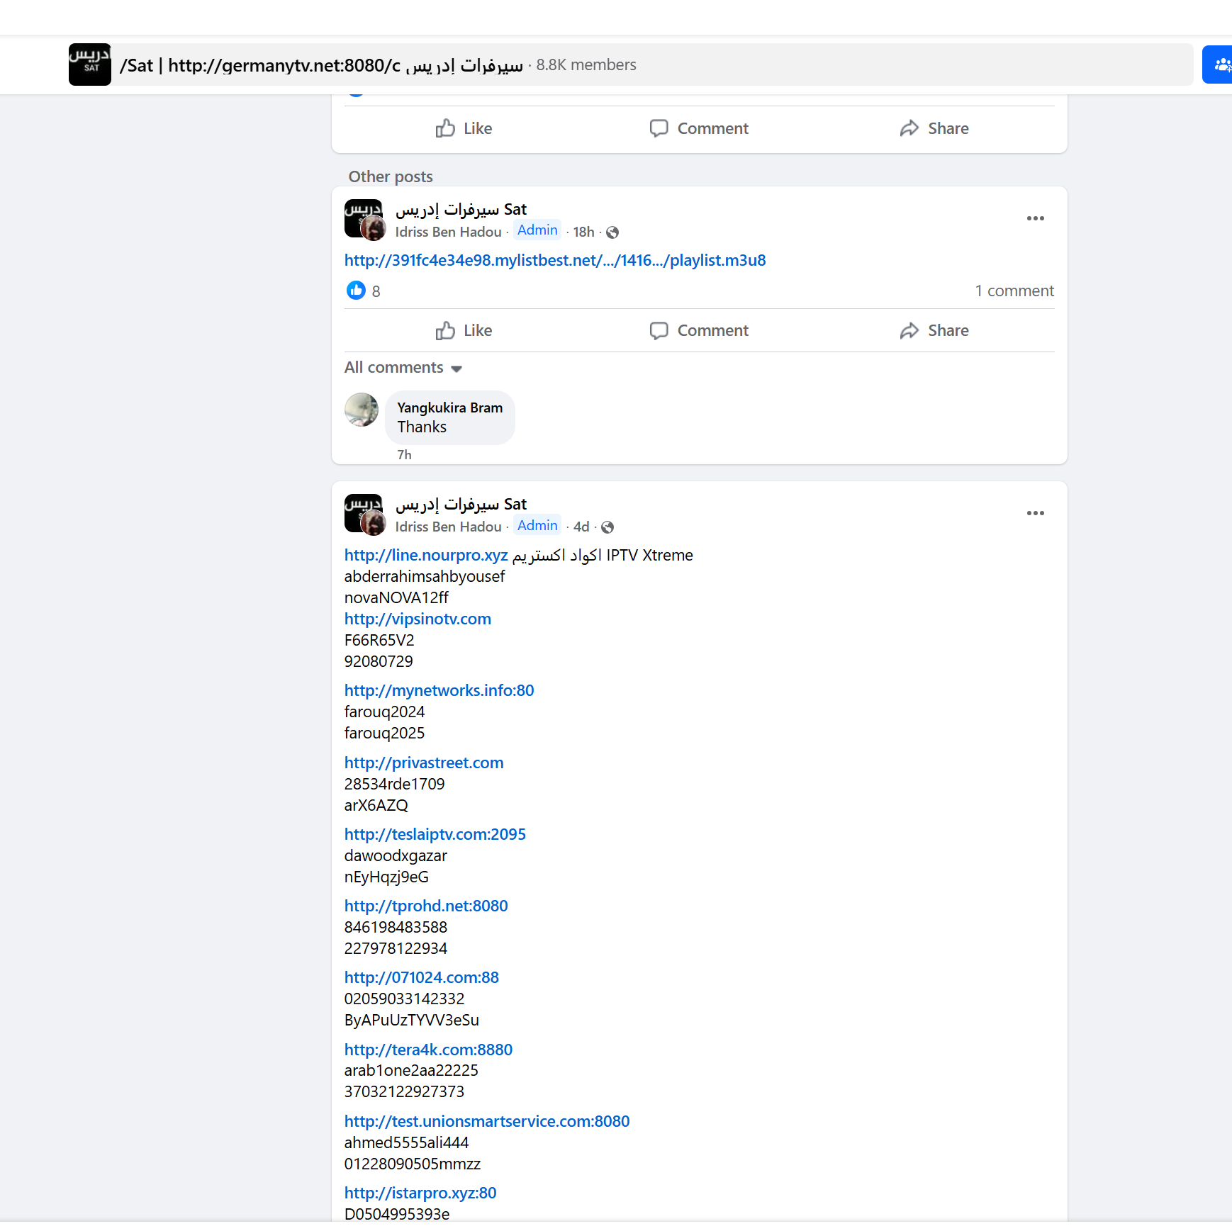1232x1231 pixels.
Task: Open the istarpro.xyz:80 link
Action: tap(420, 1193)
